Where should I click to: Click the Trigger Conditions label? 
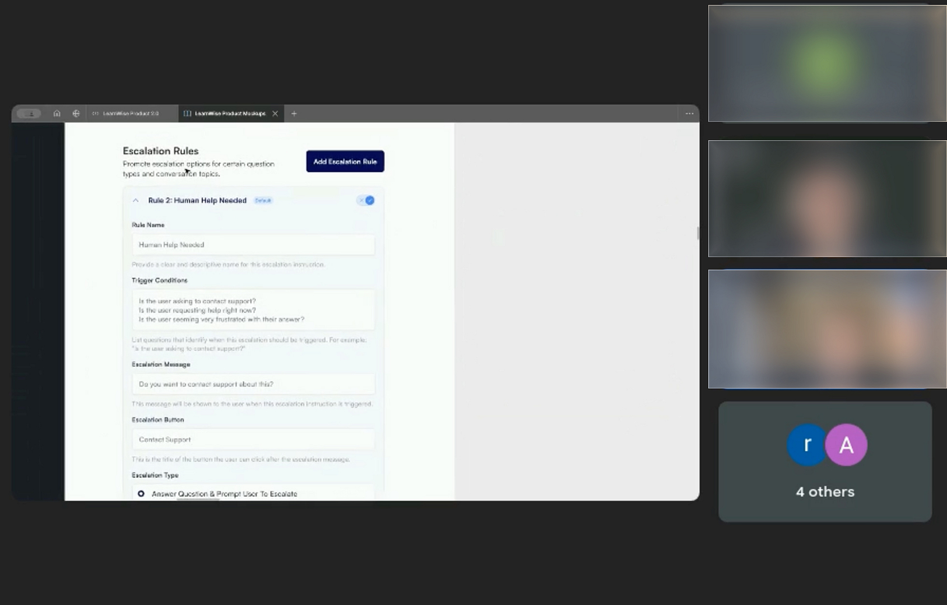[160, 280]
